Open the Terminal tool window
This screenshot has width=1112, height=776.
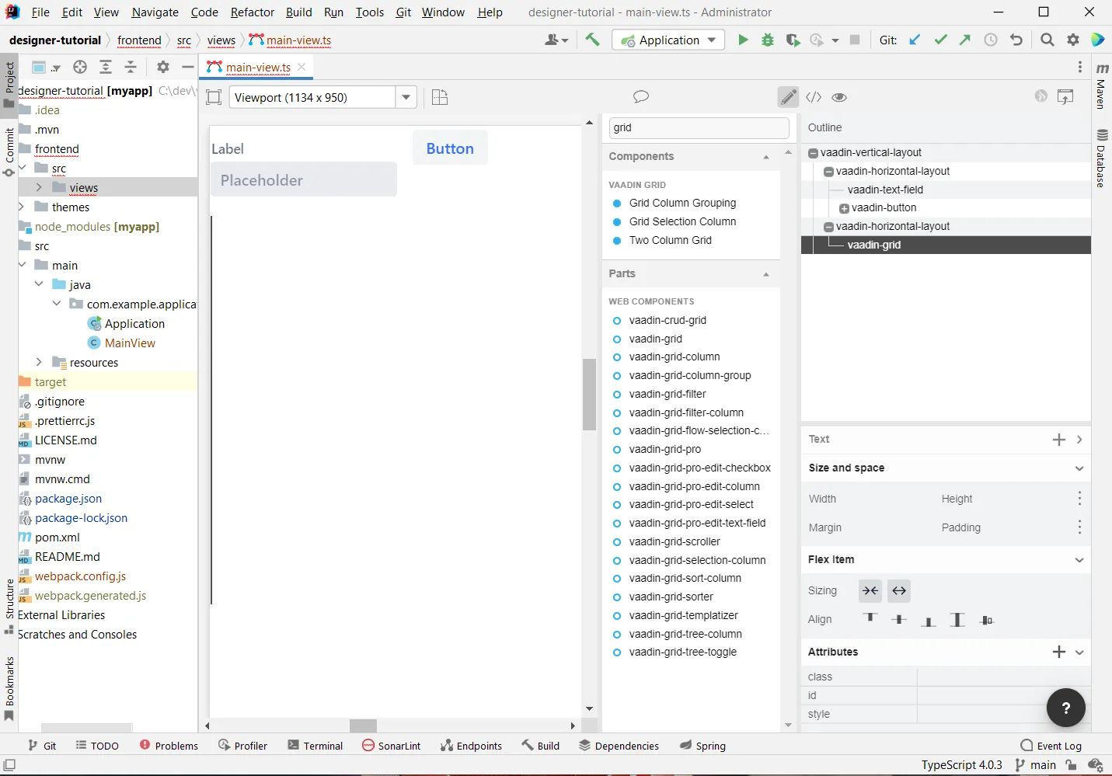(x=315, y=746)
